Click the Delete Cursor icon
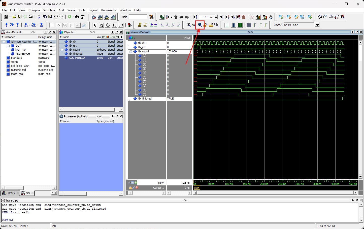364x229 pixels. (x=145, y=25)
